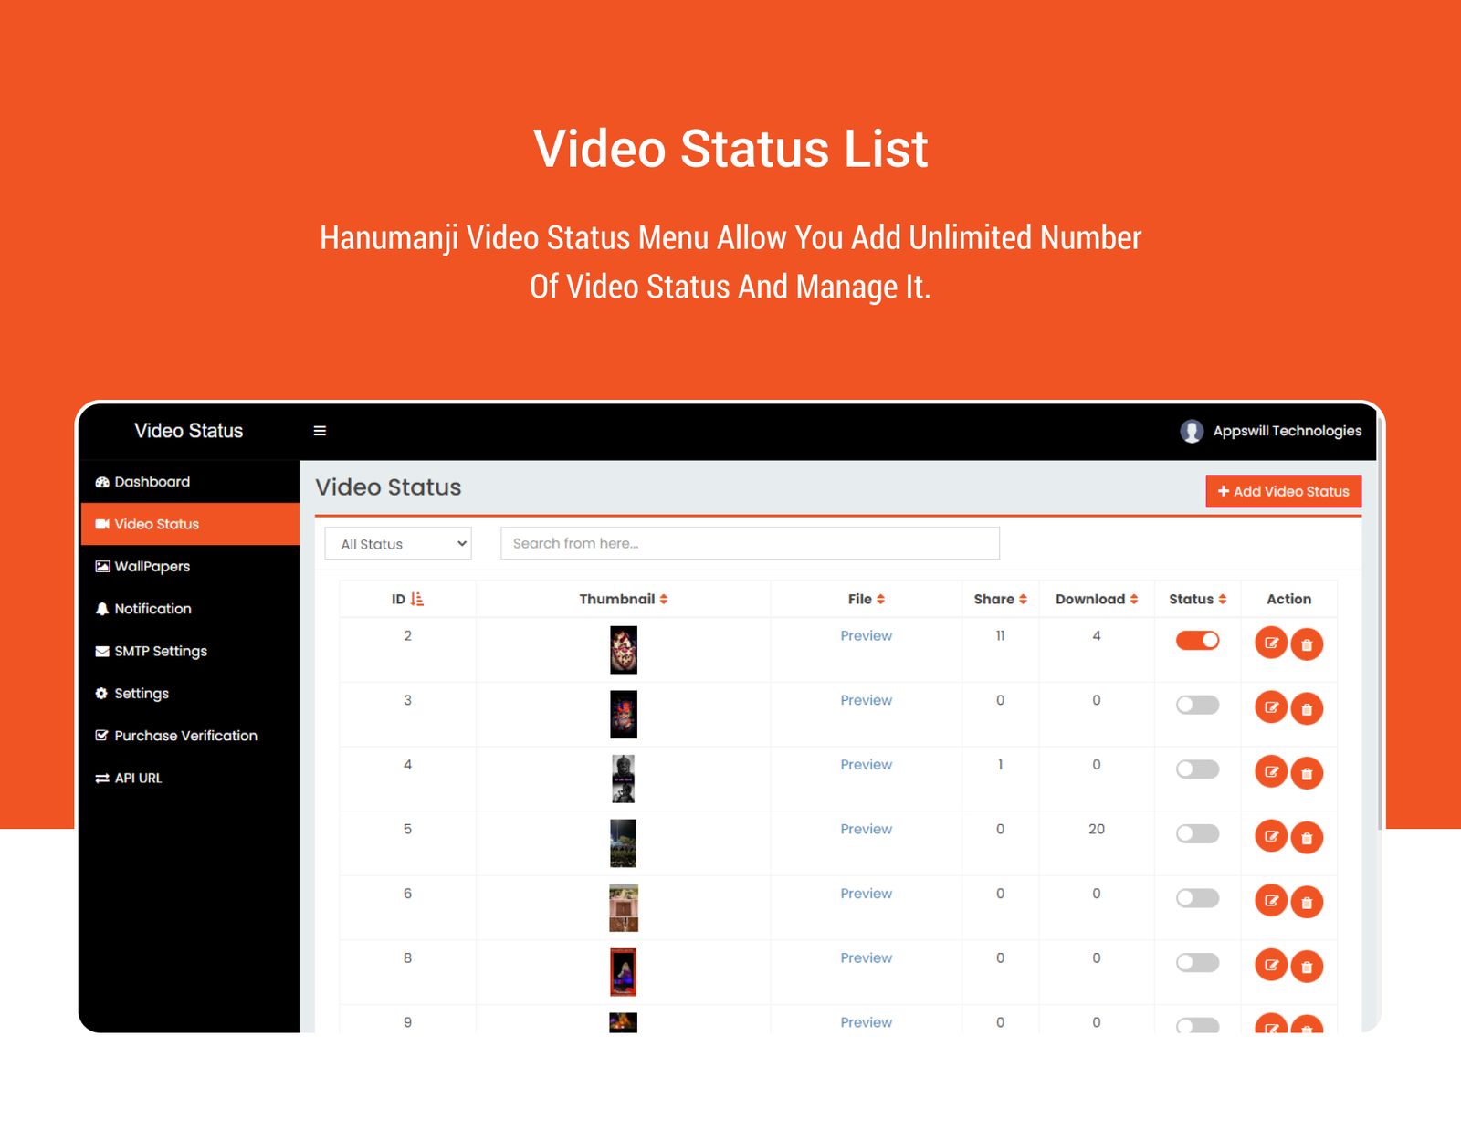Click the Add Video Status button
Screen dimensions: 1461x1130
pos(1283,491)
